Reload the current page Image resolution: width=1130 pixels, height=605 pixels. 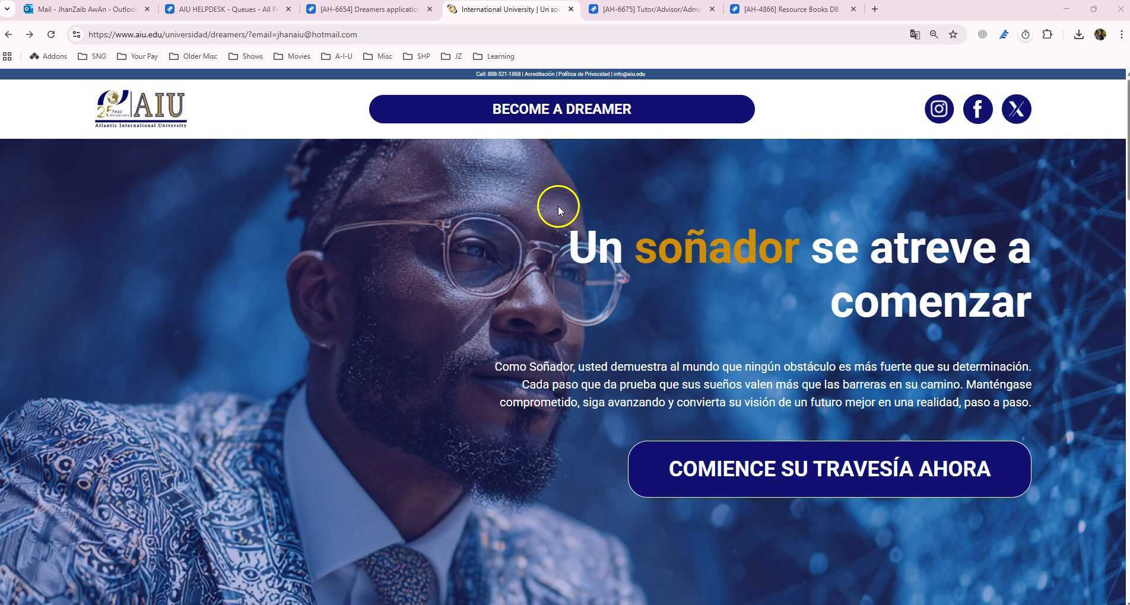pyautogui.click(x=51, y=34)
